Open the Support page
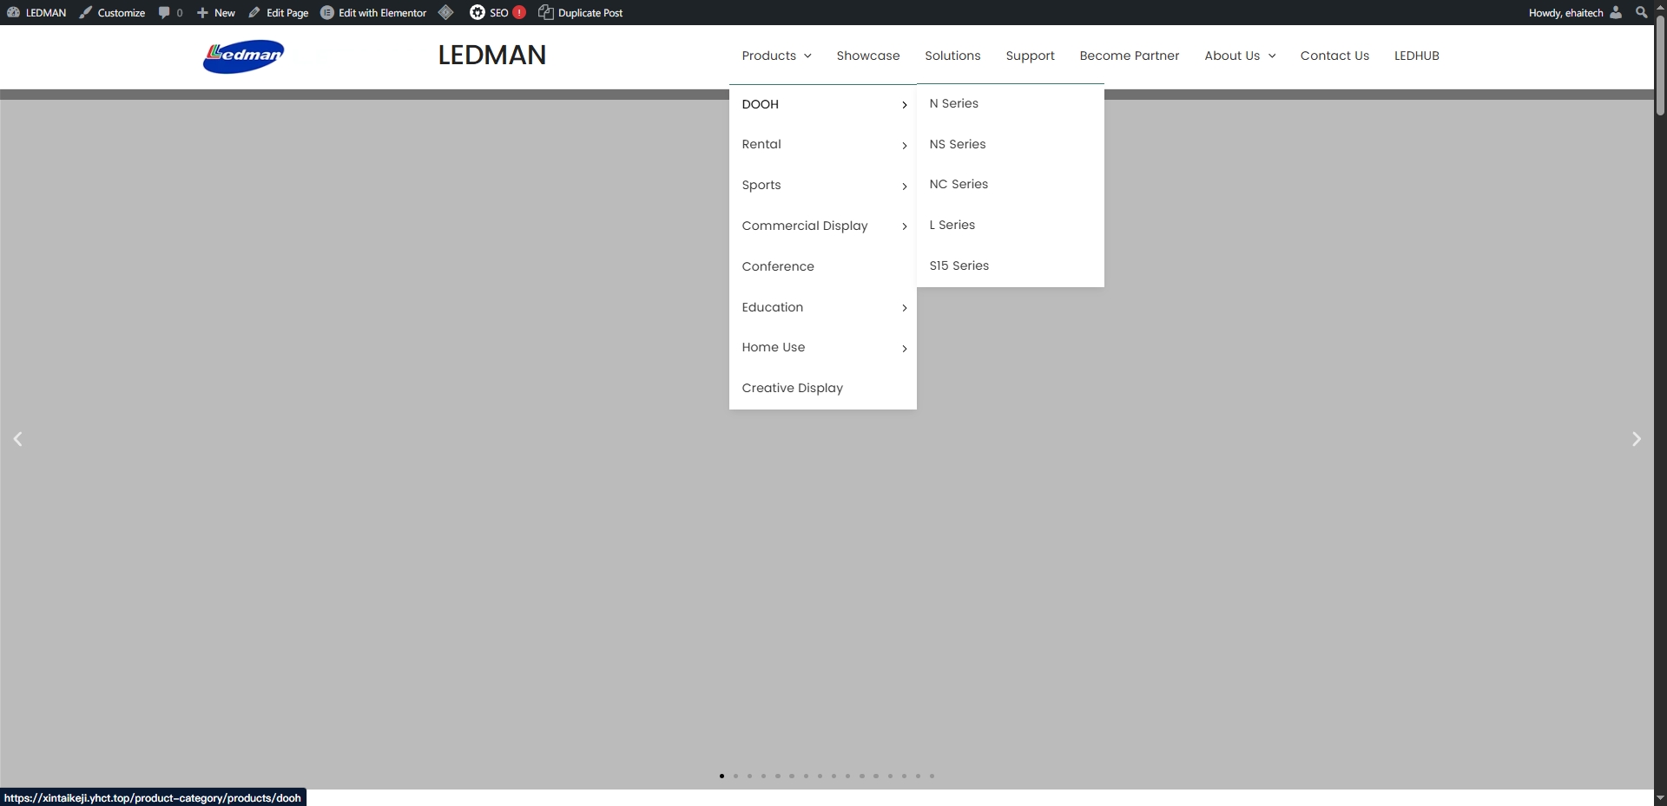The width and height of the screenshot is (1667, 806). (1030, 56)
